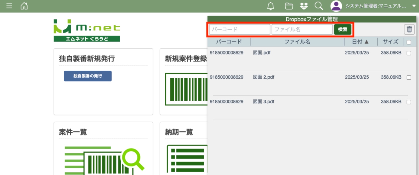Tick the checkbox for 図面.pdf

[409, 53]
